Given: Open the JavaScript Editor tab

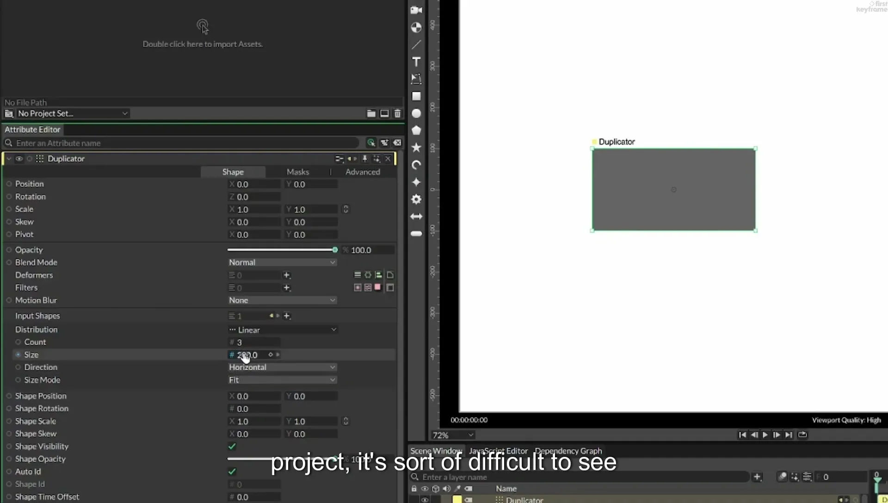Looking at the screenshot, I should coord(498,451).
